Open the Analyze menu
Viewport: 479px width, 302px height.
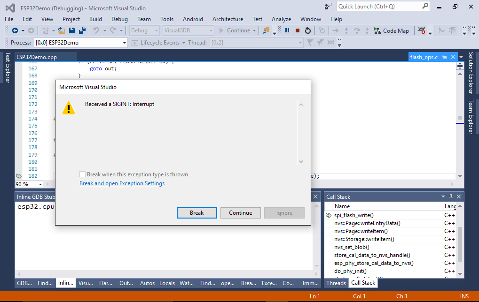point(281,19)
